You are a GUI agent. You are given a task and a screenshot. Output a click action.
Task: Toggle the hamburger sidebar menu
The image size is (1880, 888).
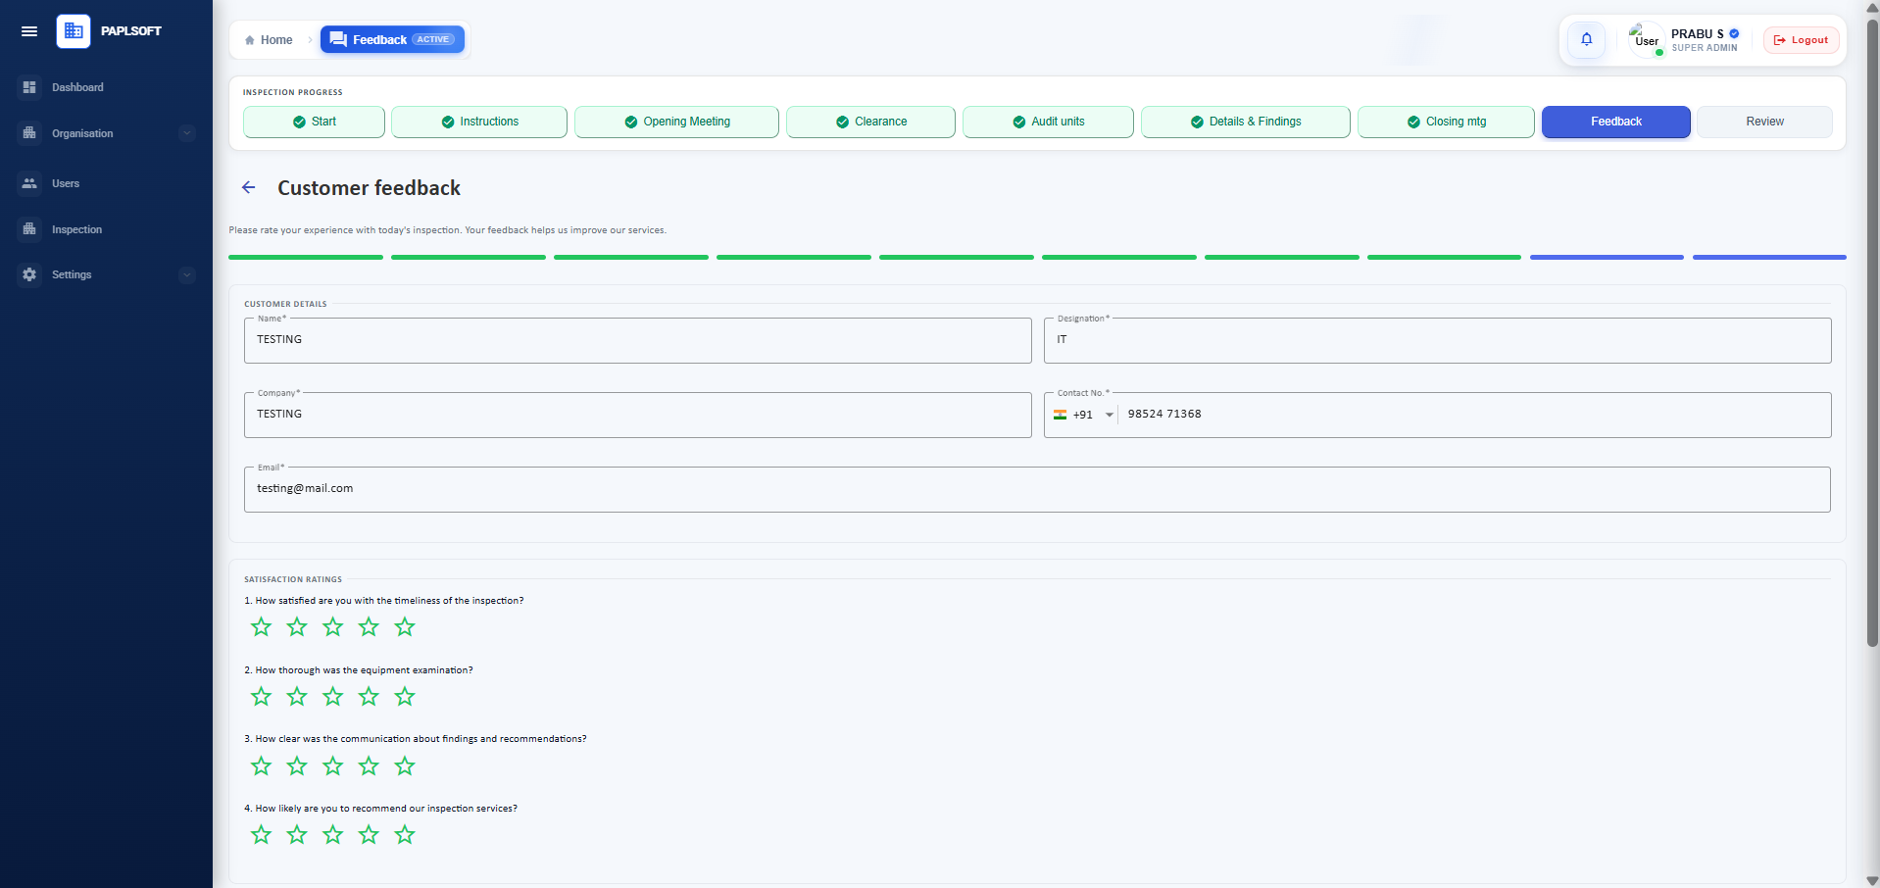tap(29, 31)
